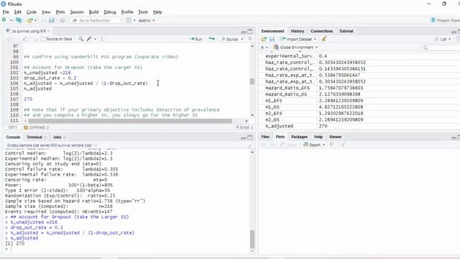
Task: Click the console working directory arrow icon
Action: [x=96, y=145]
